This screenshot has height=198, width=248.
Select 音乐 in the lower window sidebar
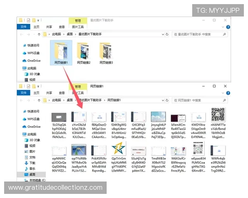[x=30, y=169]
